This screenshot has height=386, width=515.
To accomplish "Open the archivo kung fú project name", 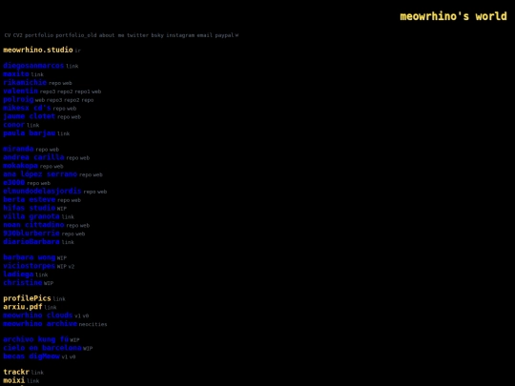I will 36,339.
